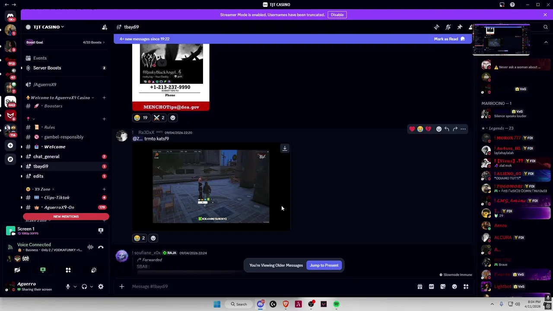The height and width of the screenshot is (311, 553).
Task: Deafen with the headphones icon
Action: click(x=84, y=286)
